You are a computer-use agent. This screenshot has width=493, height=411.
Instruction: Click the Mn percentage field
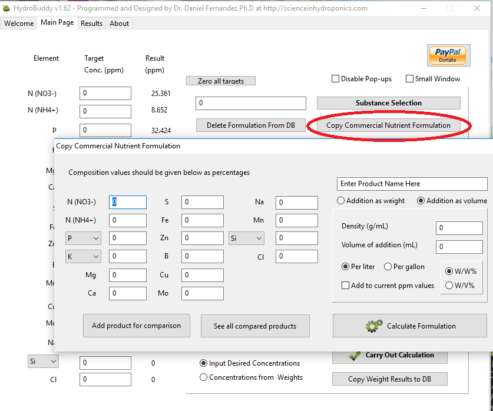point(297,220)
